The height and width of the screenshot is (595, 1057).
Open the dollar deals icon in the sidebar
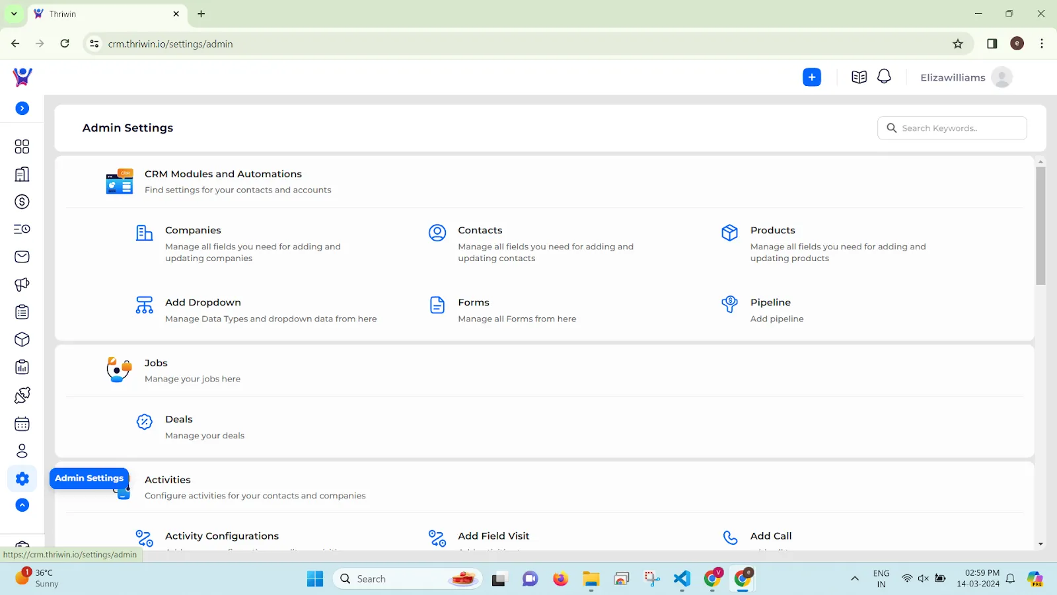coord(22,202)
